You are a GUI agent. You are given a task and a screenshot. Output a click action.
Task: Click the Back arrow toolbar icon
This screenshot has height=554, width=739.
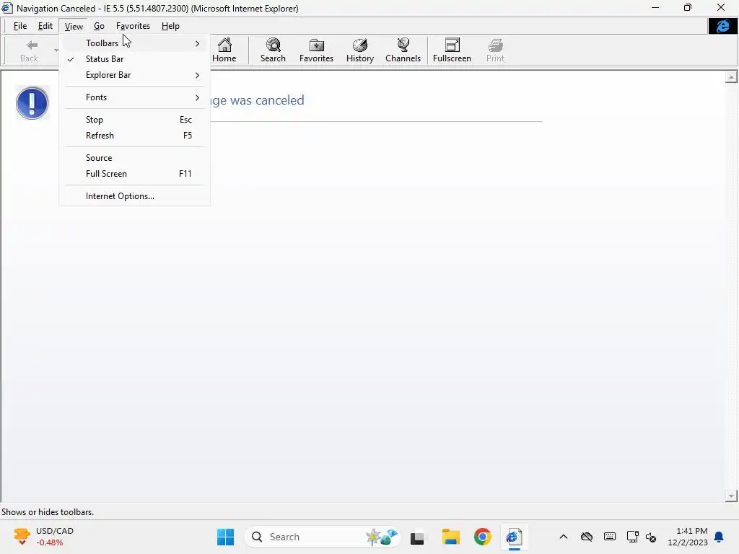click(x=32, y=45)
